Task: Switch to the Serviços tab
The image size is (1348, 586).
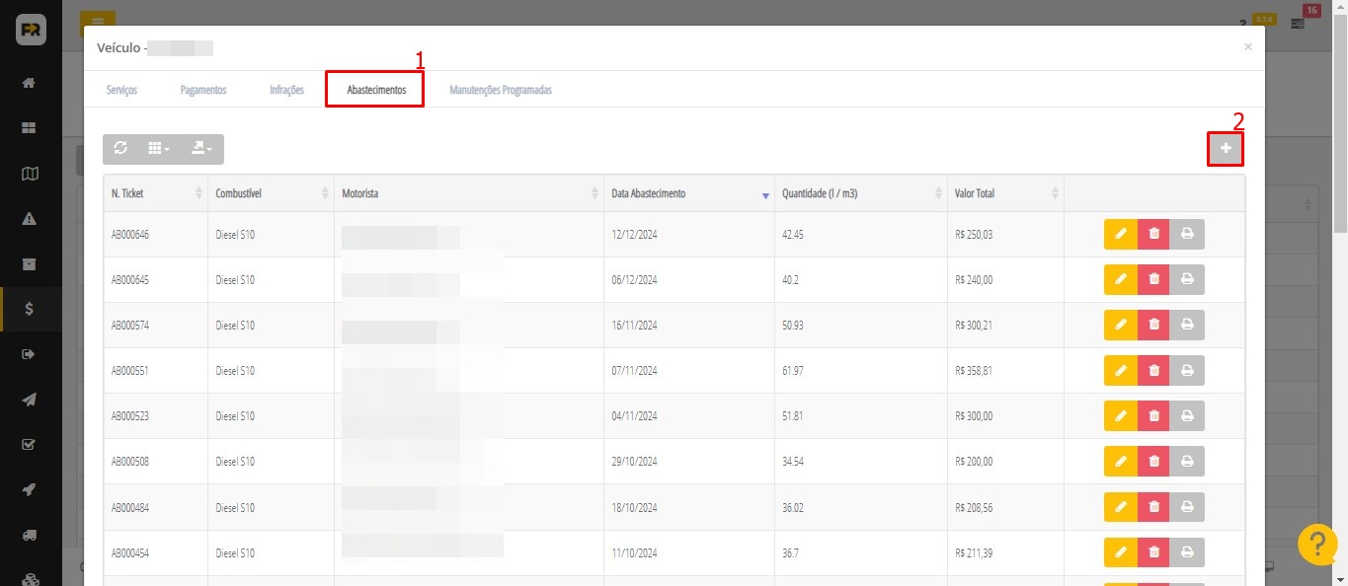Action: click(121, 90)
